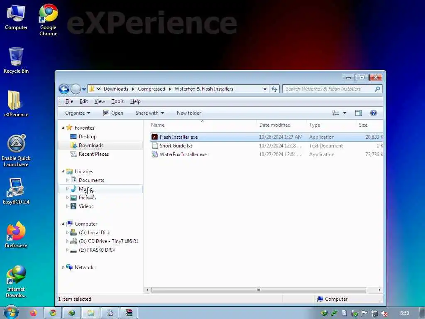Click the horizontal scrollbar of the file list

tap(258, 290)
